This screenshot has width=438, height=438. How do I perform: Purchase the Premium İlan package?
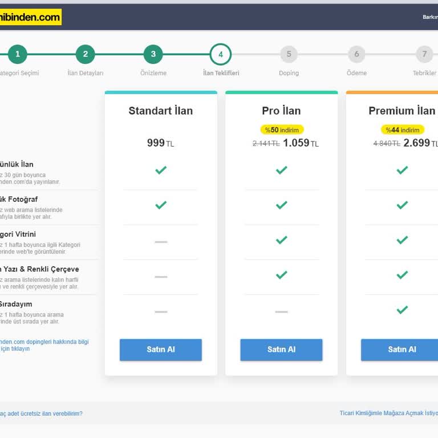401,350
